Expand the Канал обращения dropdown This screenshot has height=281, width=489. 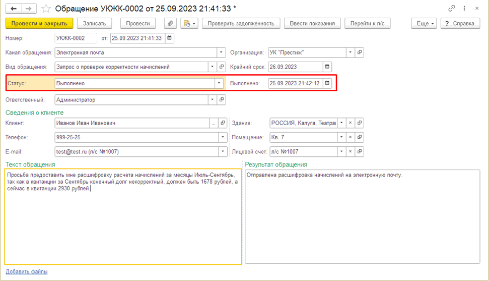(222, 52)
